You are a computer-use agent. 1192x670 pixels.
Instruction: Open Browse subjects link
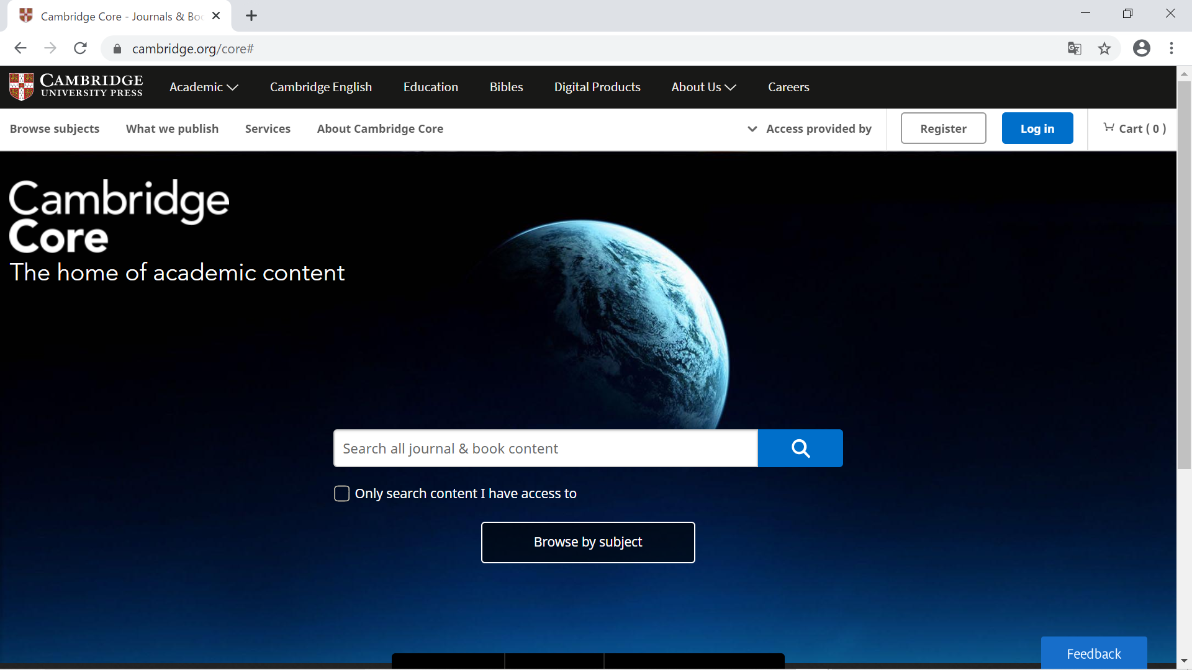(55, 128)
